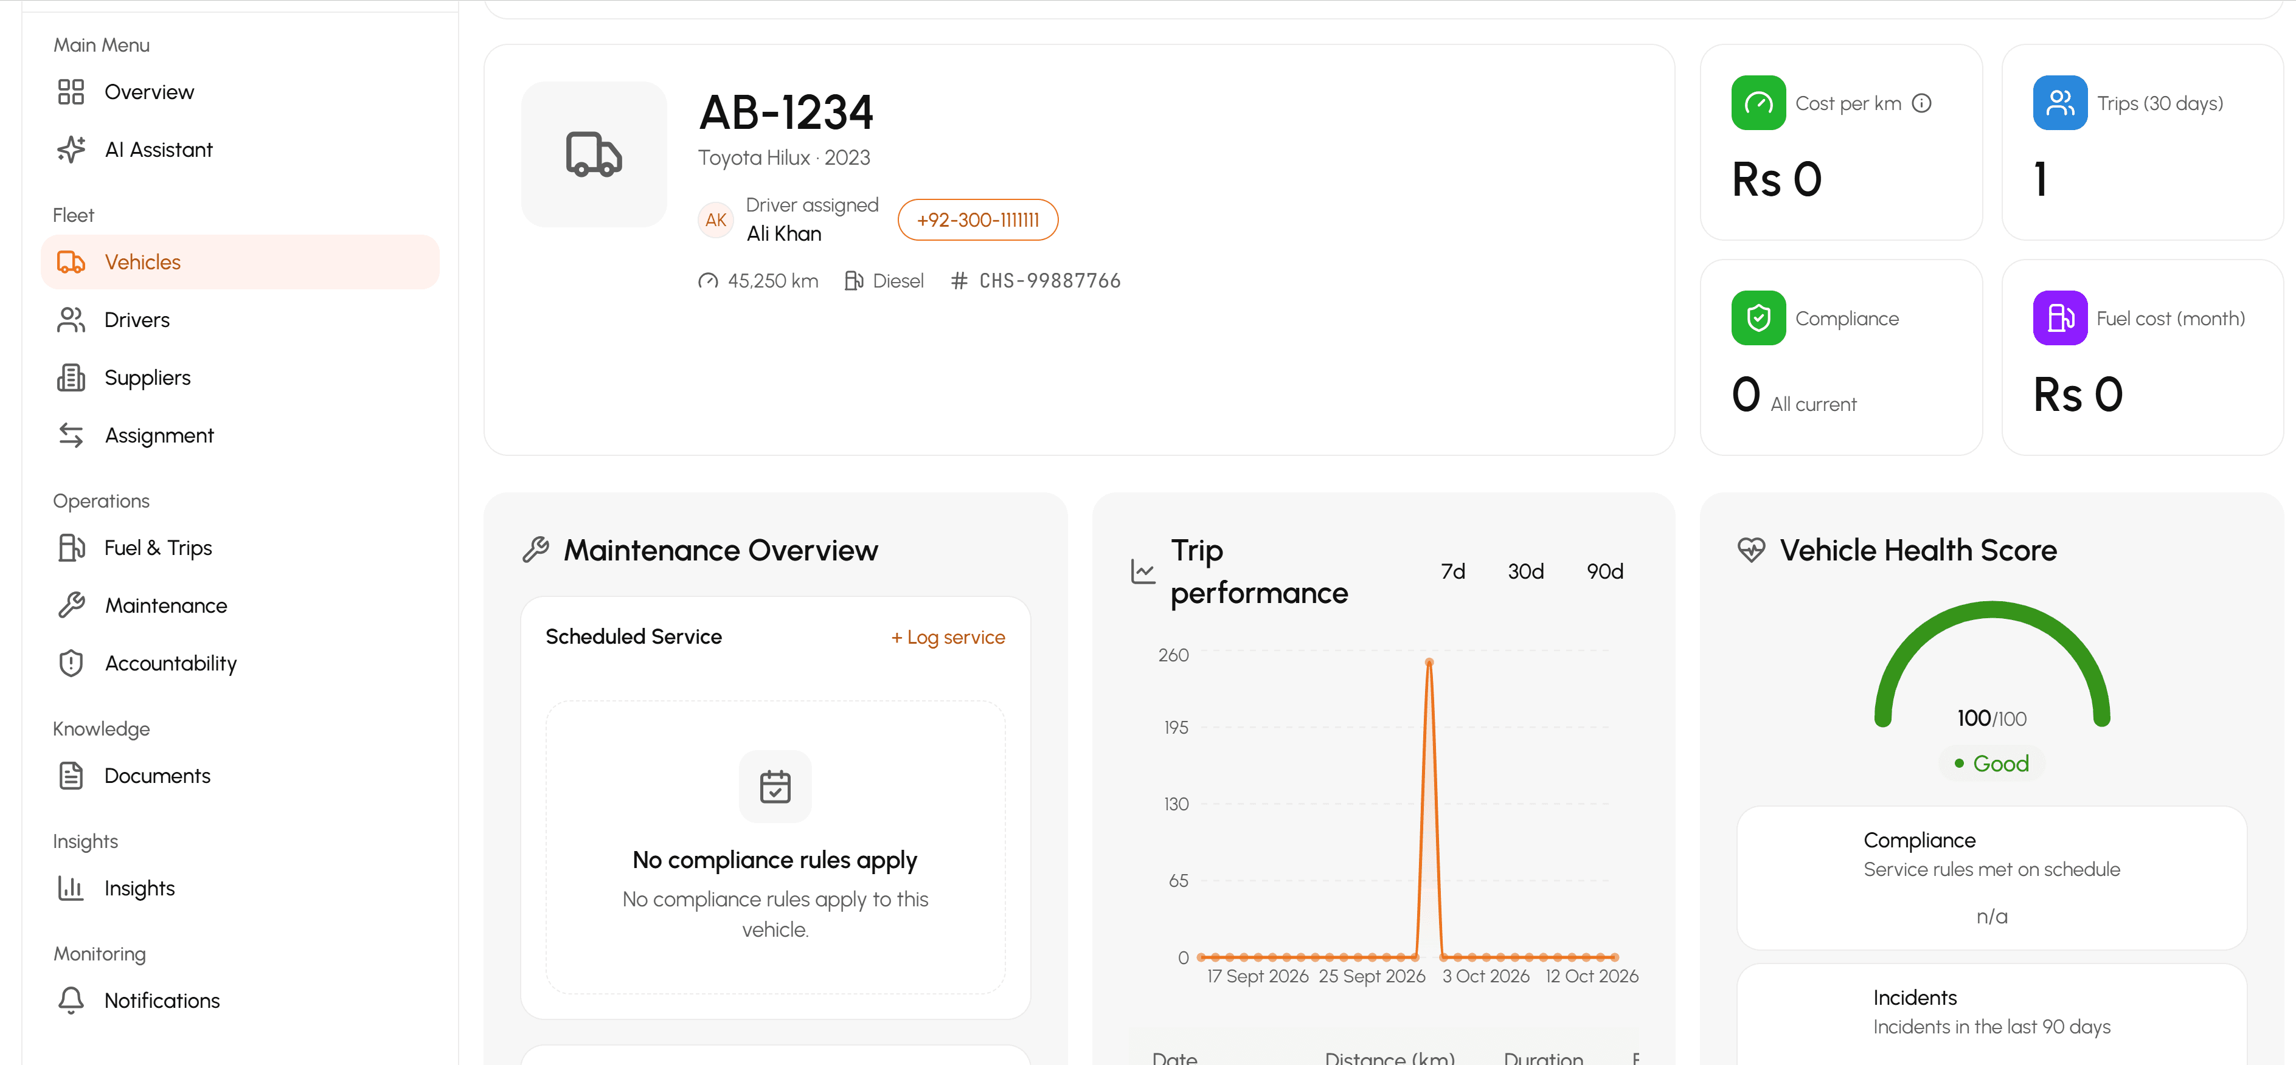The width and height of the screenshot is (2296, 1065).
Task: Click + Log service link
Action: (948, 638)
